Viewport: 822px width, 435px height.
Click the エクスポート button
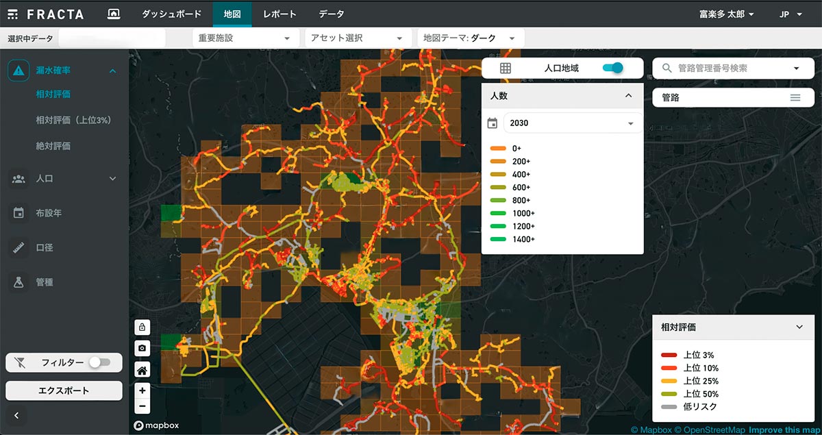[64, 390]
